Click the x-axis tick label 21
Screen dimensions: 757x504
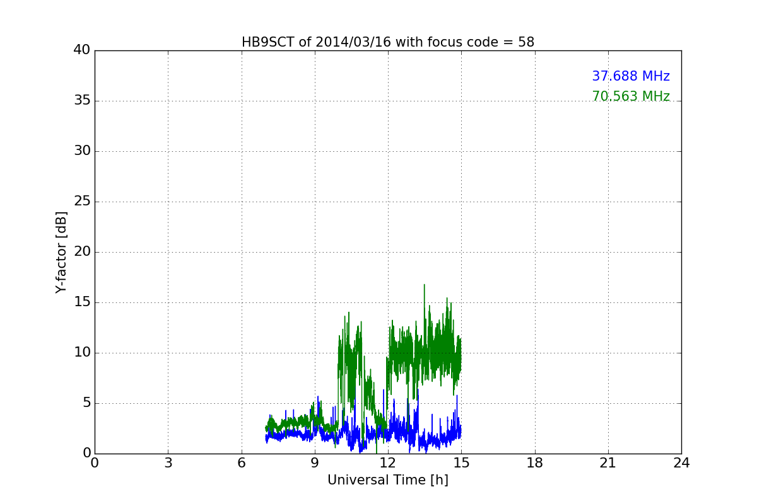point(608,463)
